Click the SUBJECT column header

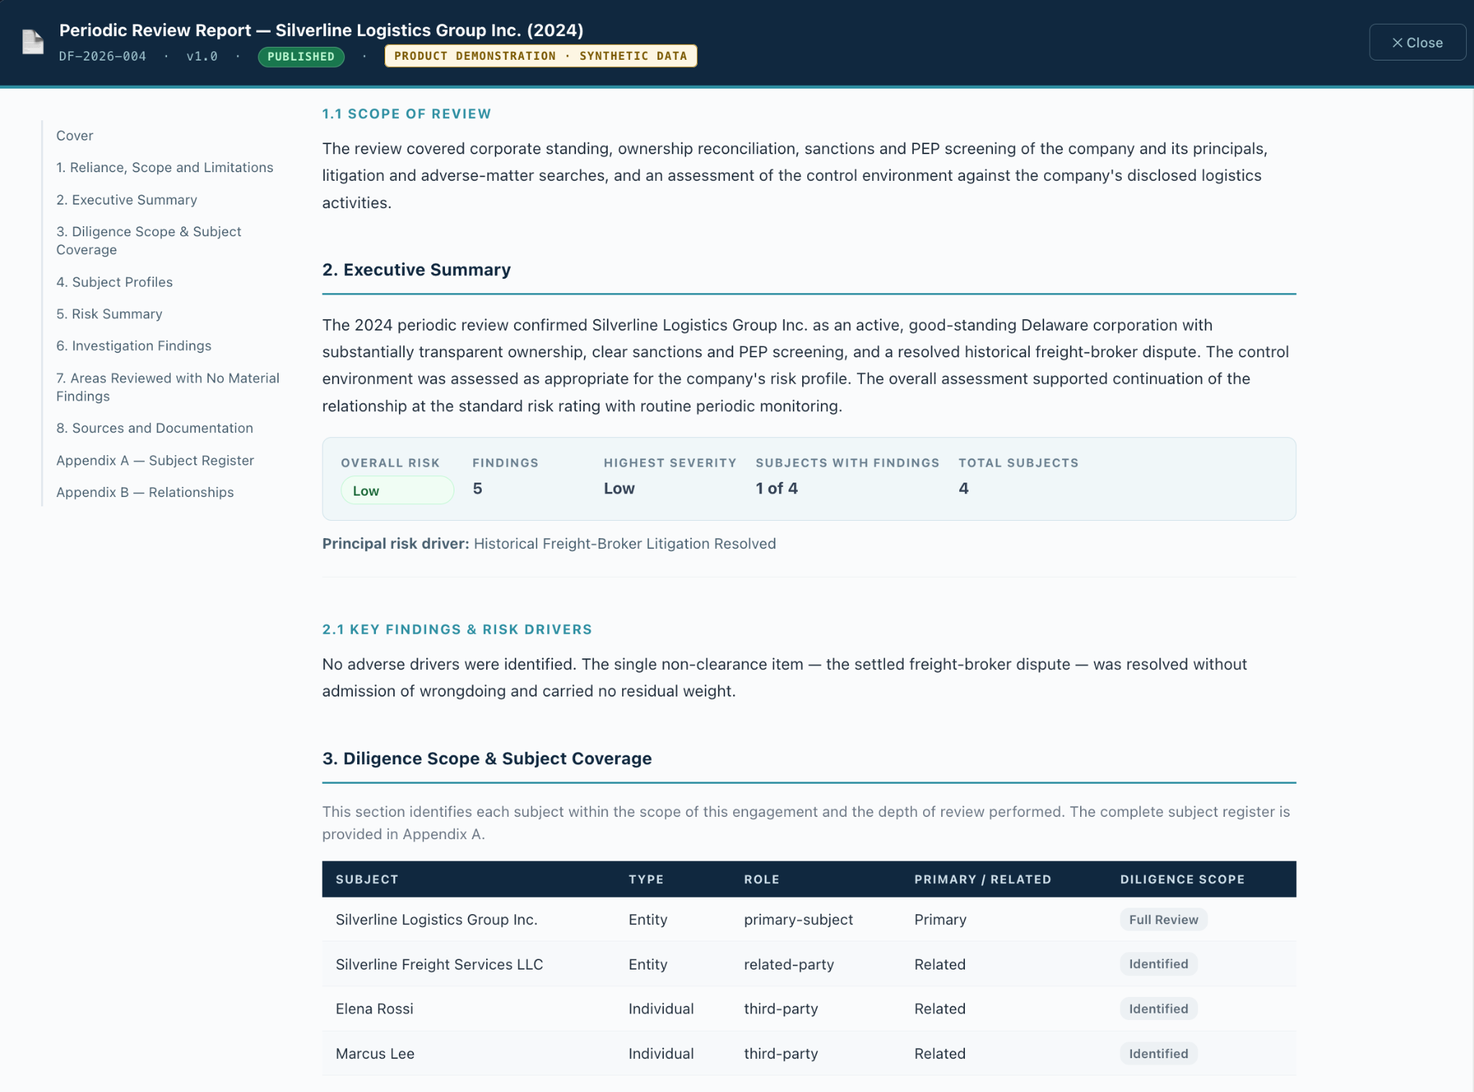coord(367,880)
